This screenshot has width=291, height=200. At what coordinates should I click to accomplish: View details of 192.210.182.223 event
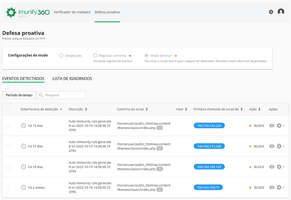272,125
